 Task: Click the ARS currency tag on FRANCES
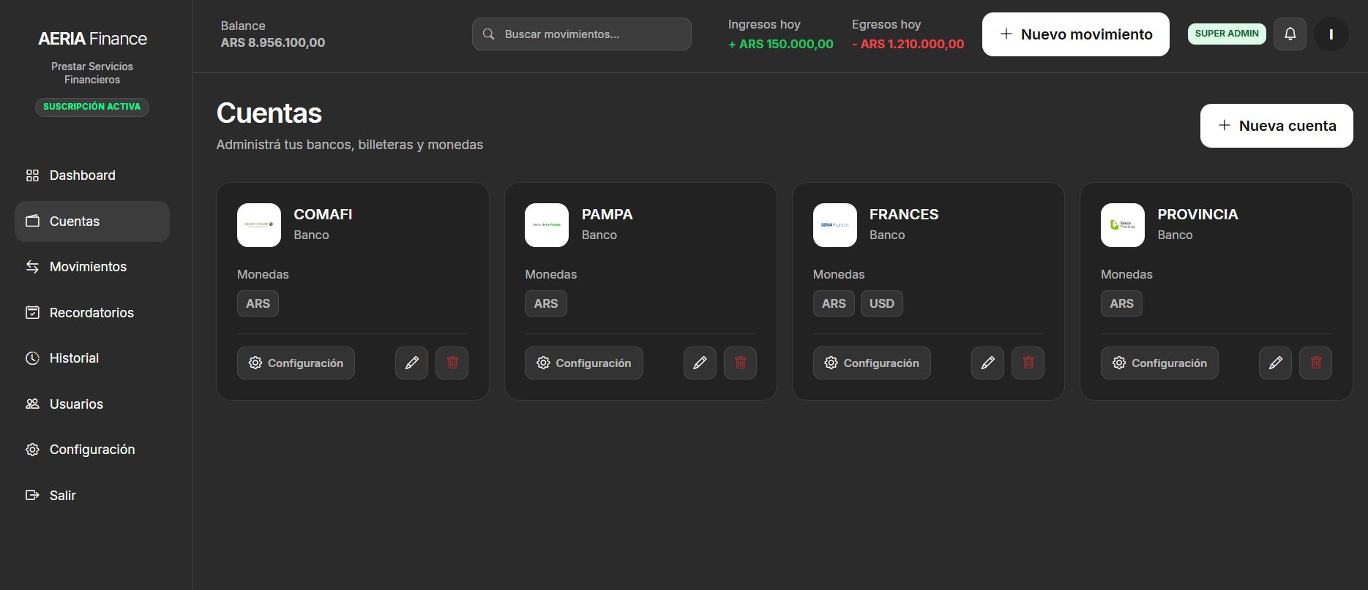(x=834, y=303)
